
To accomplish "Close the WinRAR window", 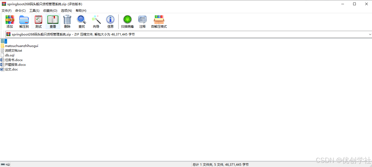I will pos(366,4).
